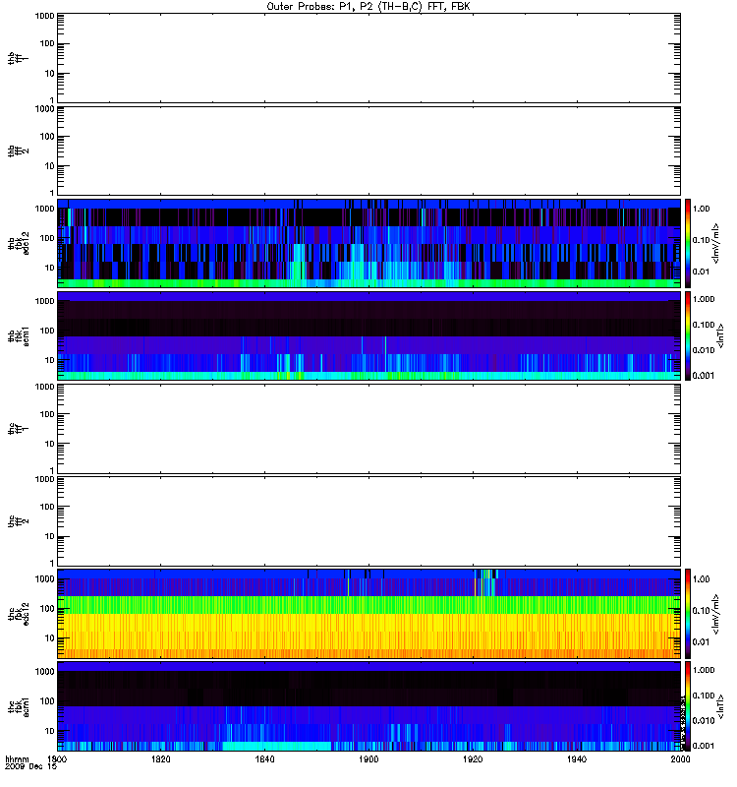Click the 1820 time axis label
The height and width of the screenshot is (787, 737).
[x=161, y=758]
